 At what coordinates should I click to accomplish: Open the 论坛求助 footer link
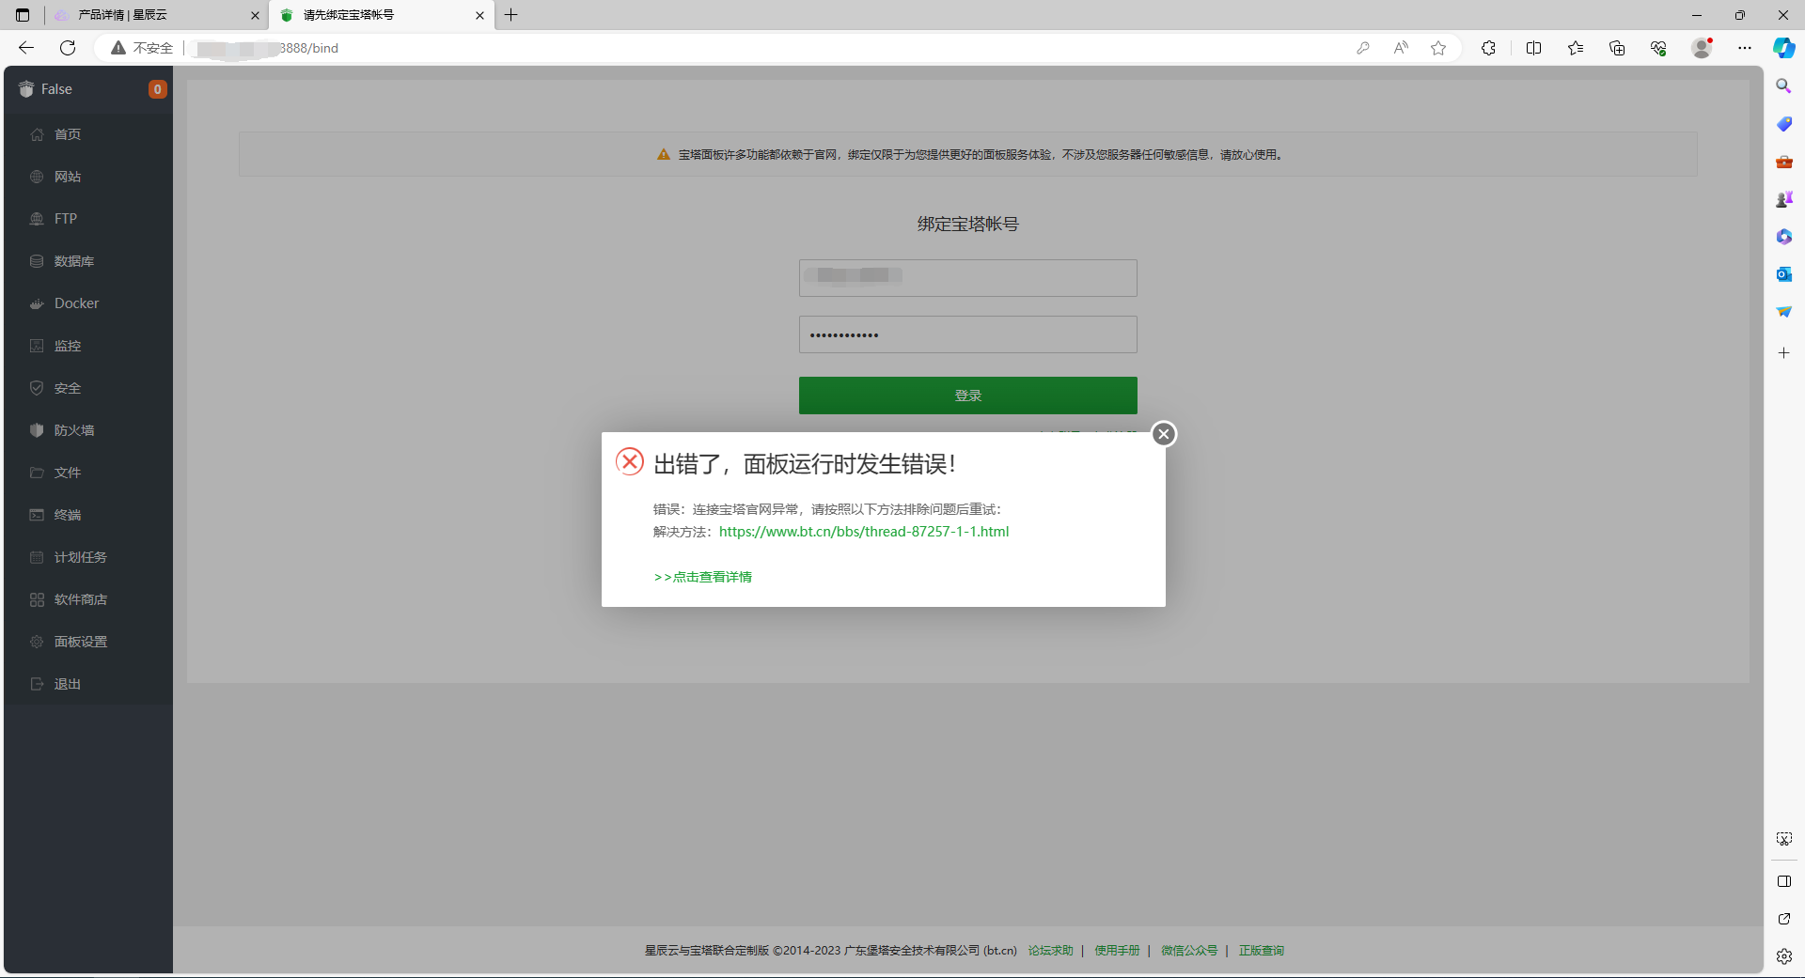point(1050,951)
